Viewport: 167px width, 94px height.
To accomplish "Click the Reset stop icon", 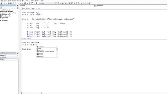I will (x=23, y=3).
